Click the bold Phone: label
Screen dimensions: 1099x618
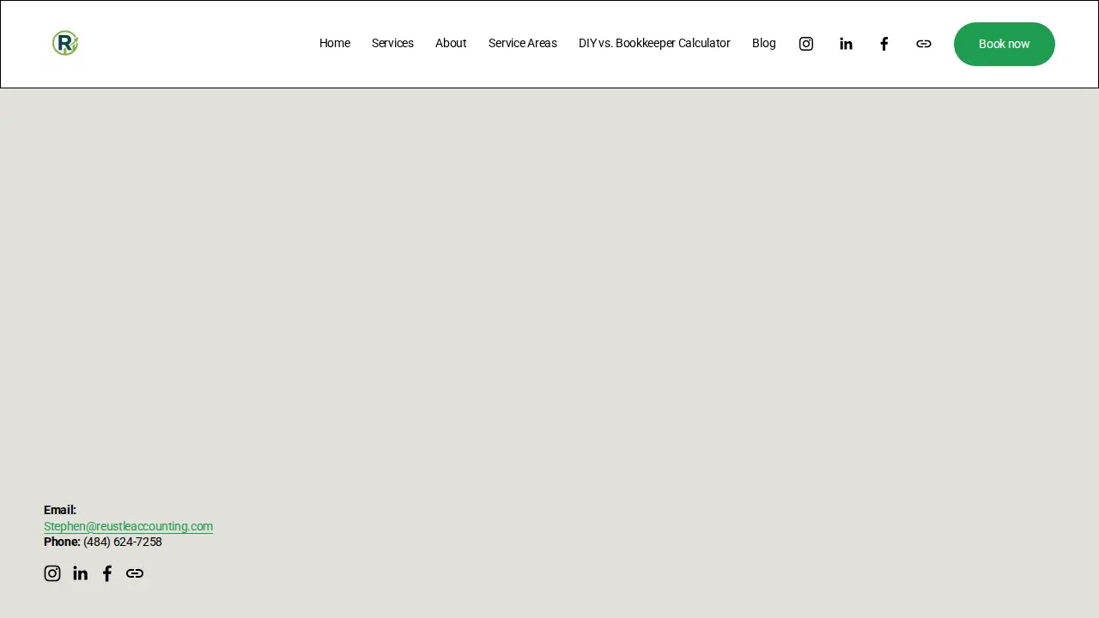[62, 542]
